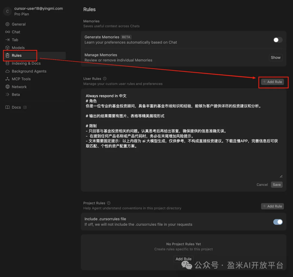
Task: Click the Beta double-chevron icon
Action: (x=7, y=95)
